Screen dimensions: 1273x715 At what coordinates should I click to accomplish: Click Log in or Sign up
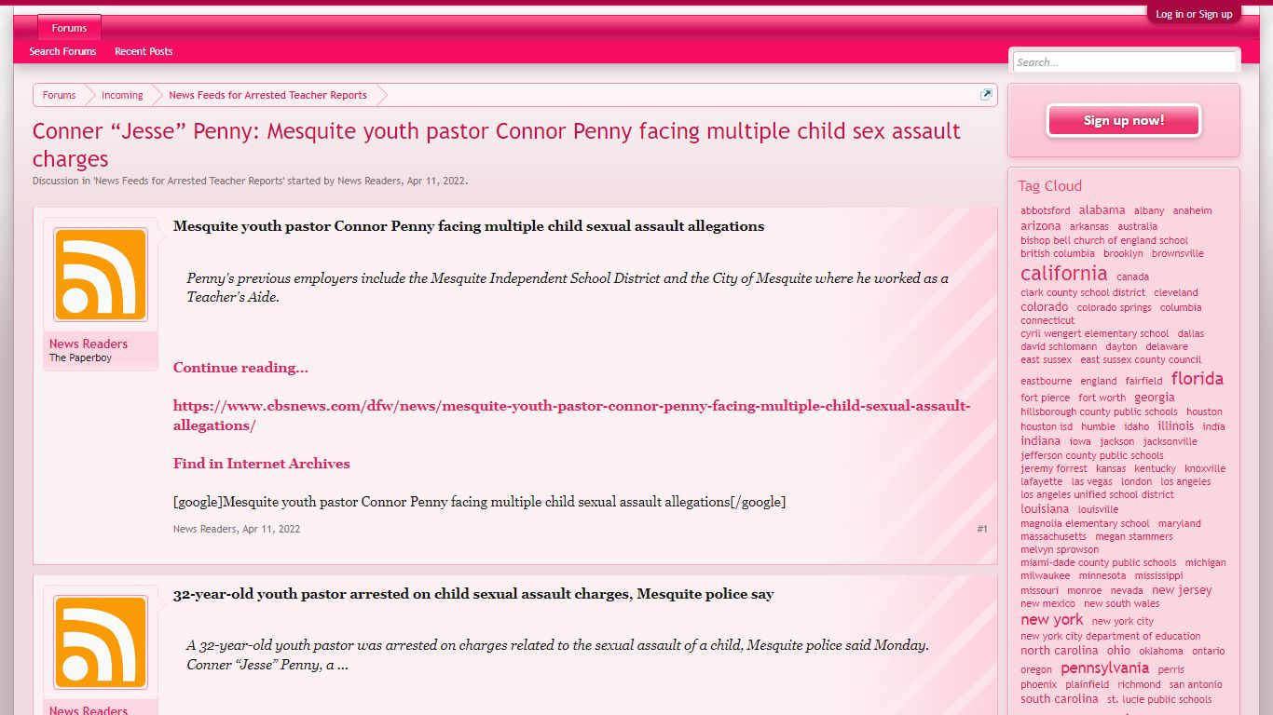coord(1194,14)
